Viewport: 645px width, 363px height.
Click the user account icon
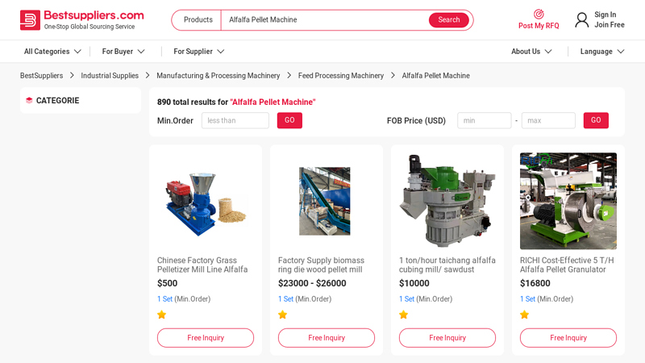(x=581, y=19)
